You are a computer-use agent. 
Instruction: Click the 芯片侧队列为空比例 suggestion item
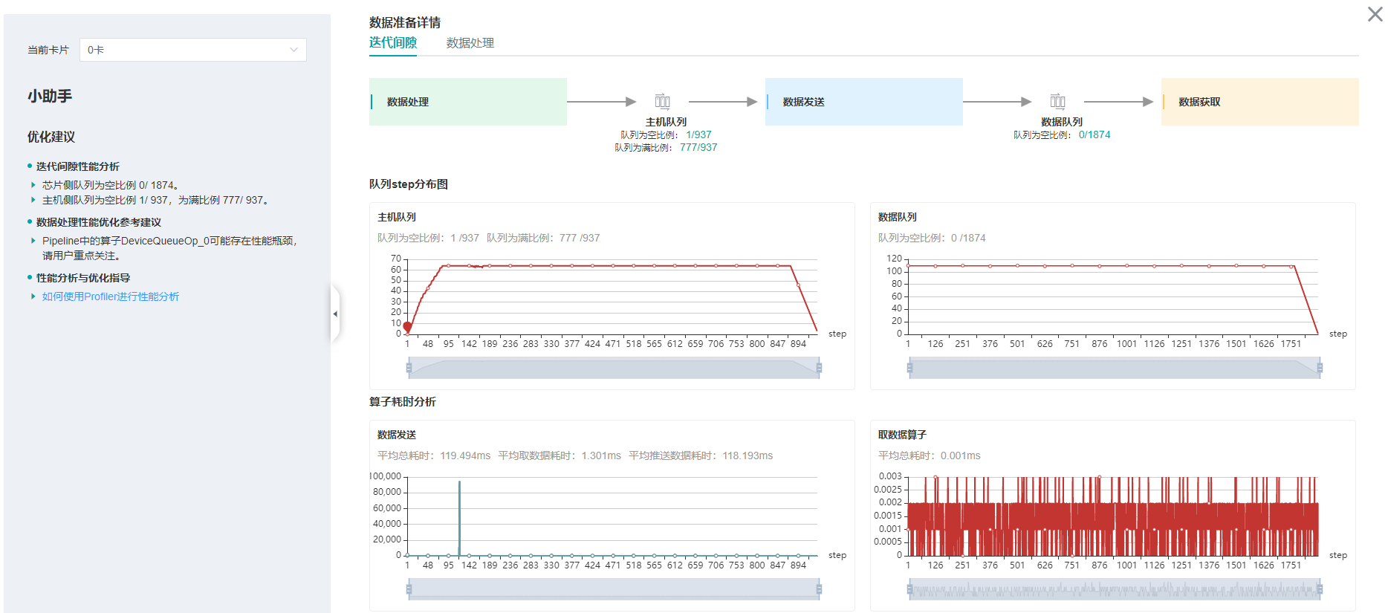[110, 185]
